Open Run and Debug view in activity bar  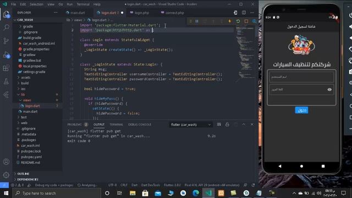tap(6, 54)
